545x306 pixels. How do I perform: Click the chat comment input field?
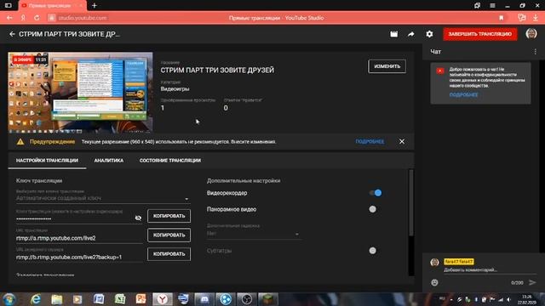click(490, 269)
